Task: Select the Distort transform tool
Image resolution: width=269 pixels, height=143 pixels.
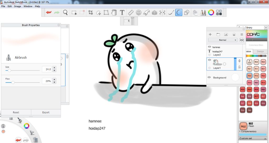Action: click(x=106, y=13)
